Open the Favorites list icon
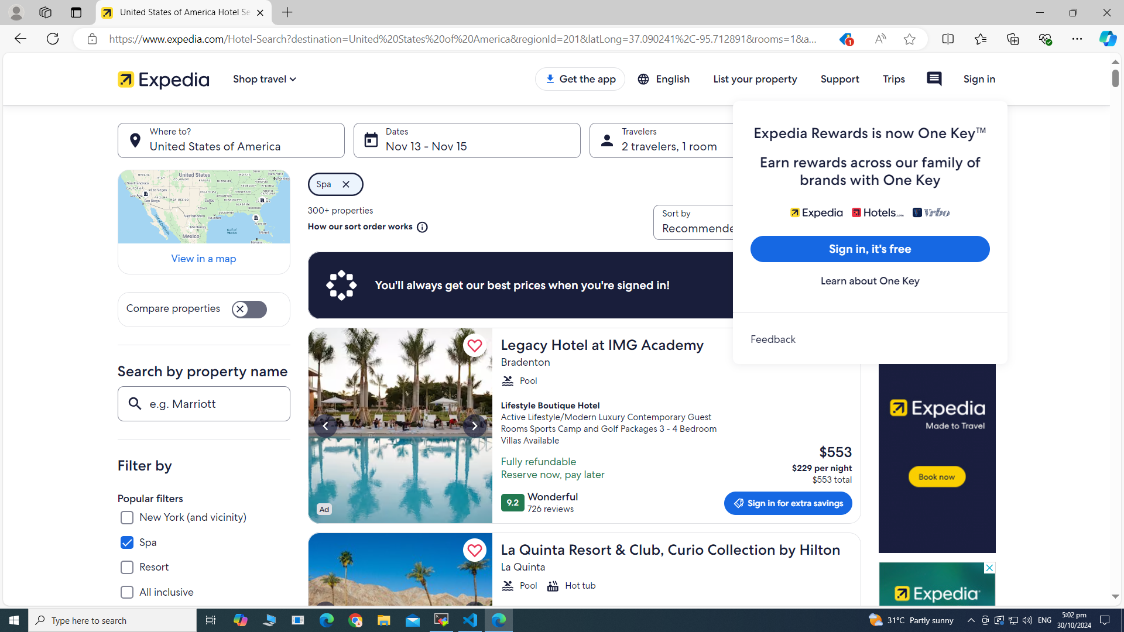Image resolution: width=1124 pixels, height=632 pixels. [x=980, y=39]
